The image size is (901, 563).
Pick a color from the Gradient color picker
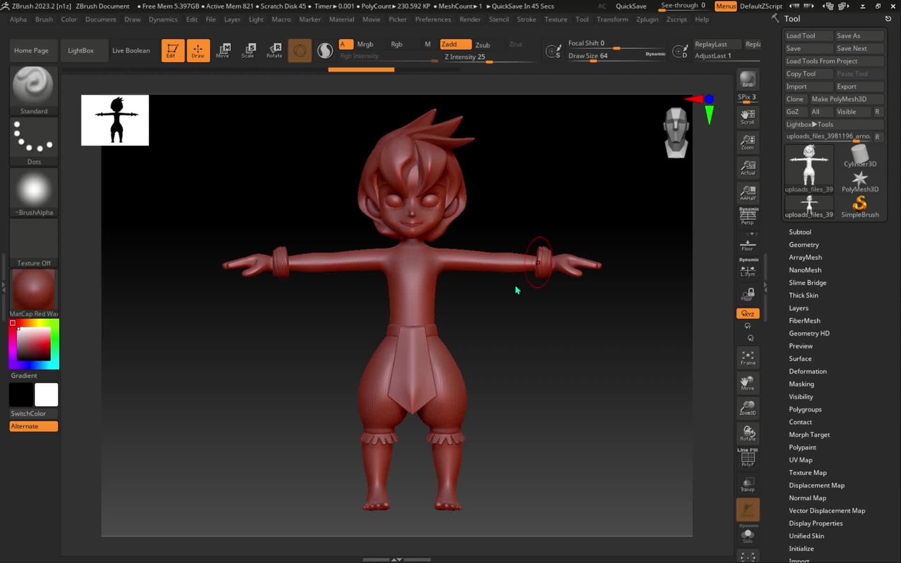(33, 344)
